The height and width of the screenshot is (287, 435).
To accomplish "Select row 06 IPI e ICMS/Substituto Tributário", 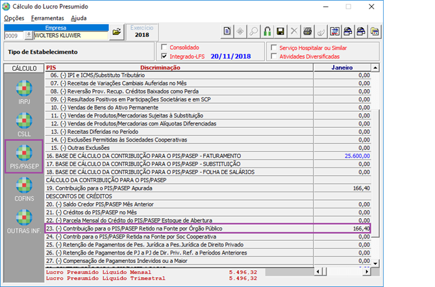I will click(x=208, y=75).
